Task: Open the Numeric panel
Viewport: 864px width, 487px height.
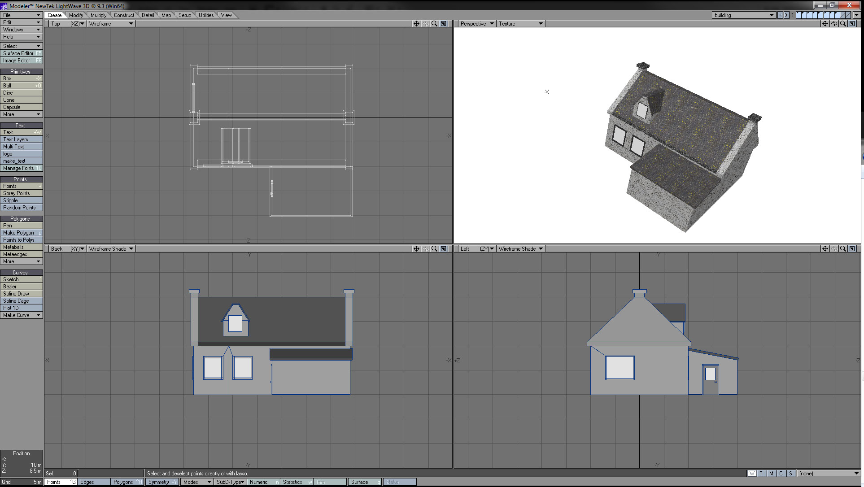Action: 264,482
